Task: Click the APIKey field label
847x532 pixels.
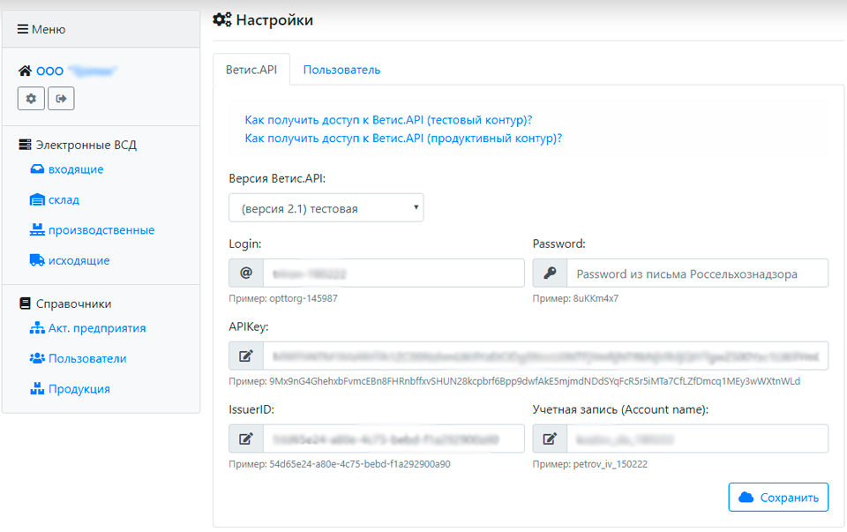Action: point(249,326)
